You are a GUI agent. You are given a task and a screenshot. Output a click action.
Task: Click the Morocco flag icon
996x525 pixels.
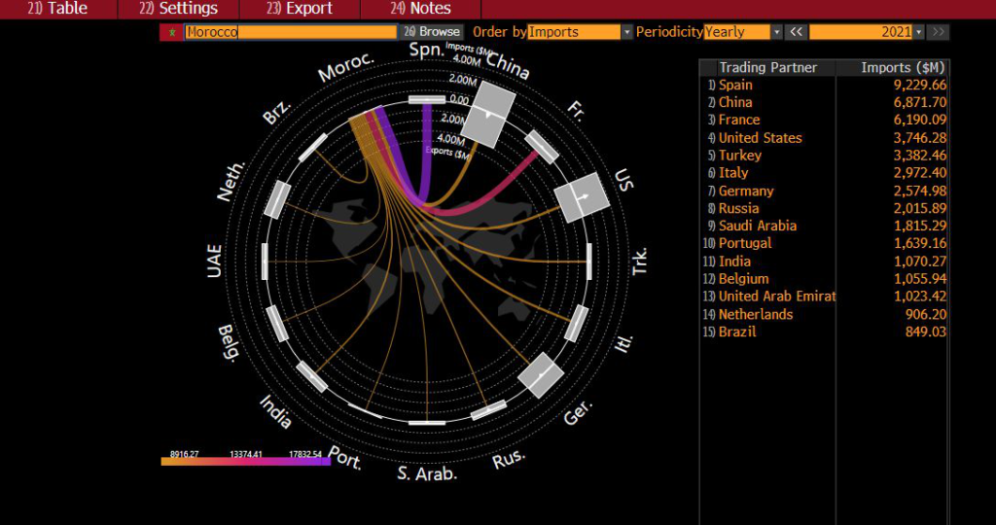coord(172,32)
